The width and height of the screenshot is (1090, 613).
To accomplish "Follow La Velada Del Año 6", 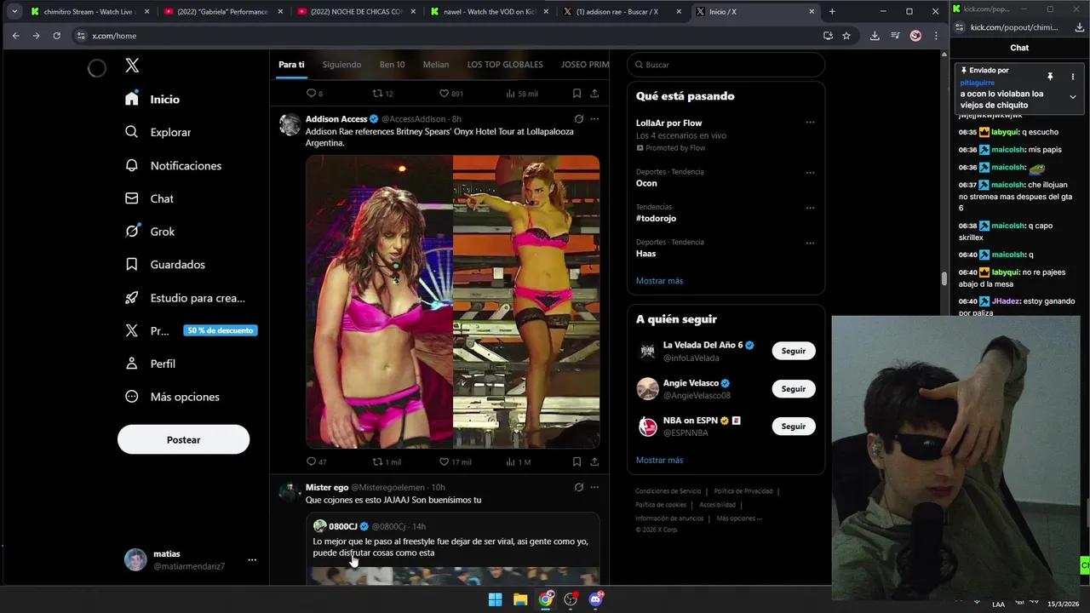I will tap(794, 351).
